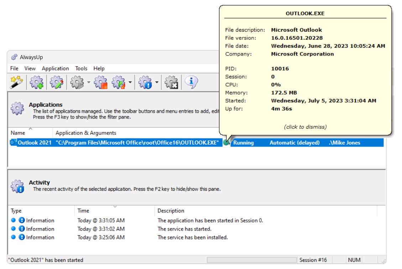Dismiss the tooltip via "(click to dismiss)"

pyautogui.click(x=305, y=127)
